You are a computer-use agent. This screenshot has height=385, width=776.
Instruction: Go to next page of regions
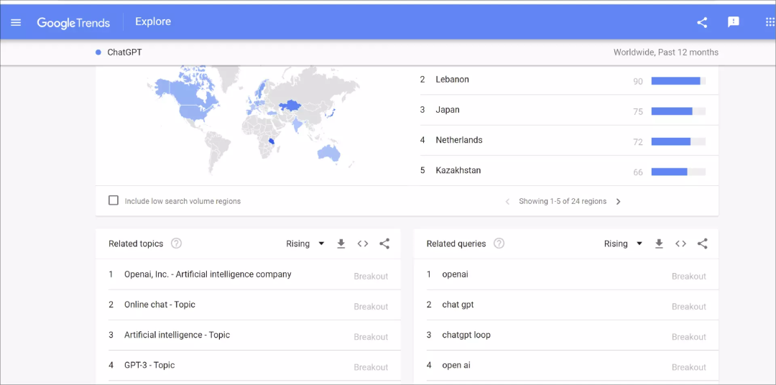tap(618, 201)
